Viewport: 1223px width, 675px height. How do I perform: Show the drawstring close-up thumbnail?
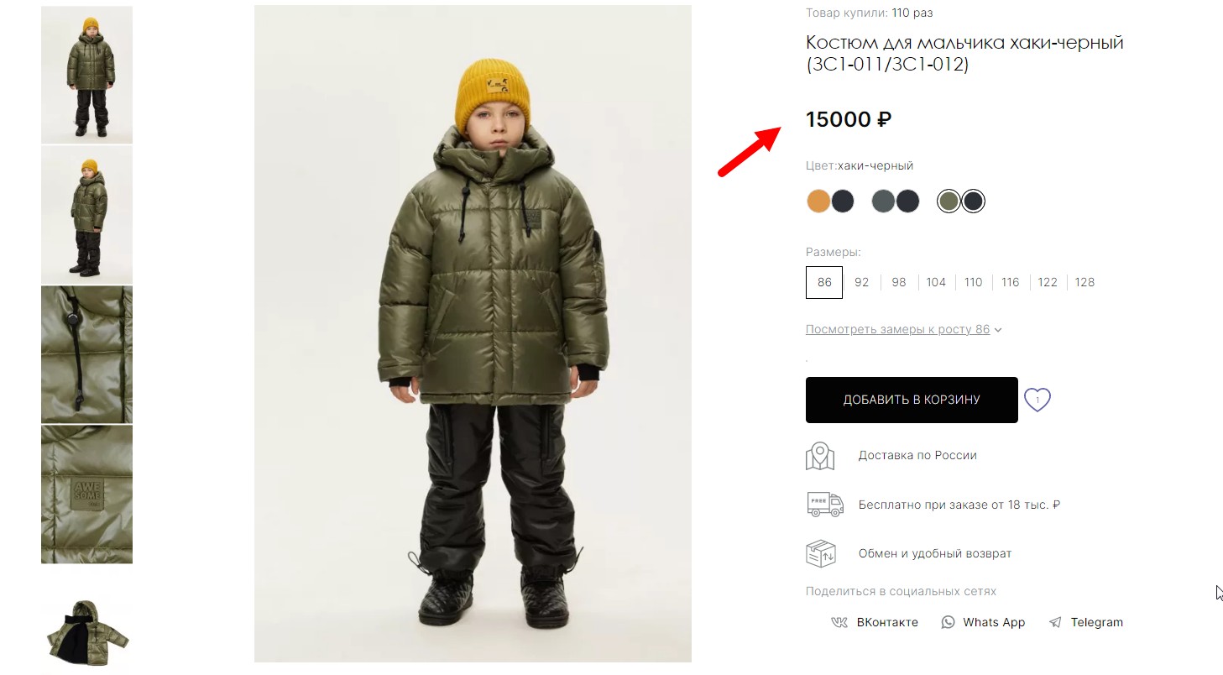[x=86, y=354]
